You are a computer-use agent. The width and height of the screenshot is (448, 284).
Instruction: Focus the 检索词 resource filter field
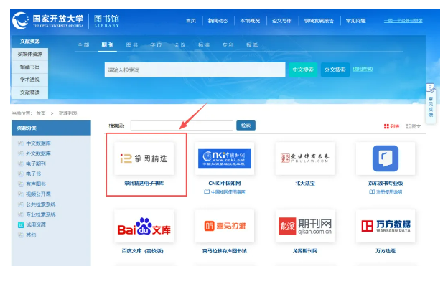tap(182, 126)
